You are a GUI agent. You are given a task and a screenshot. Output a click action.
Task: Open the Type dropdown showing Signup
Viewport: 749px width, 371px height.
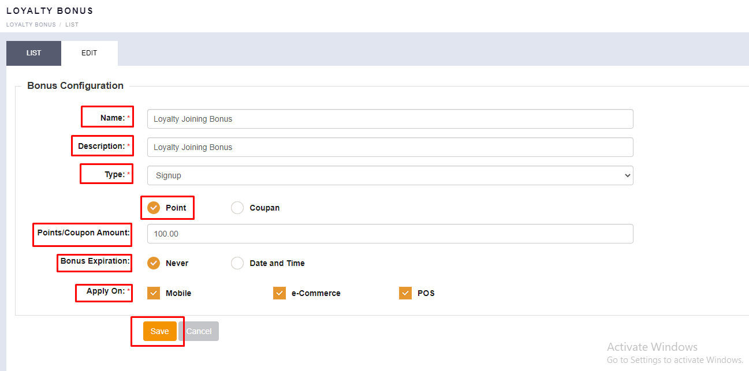390,175
